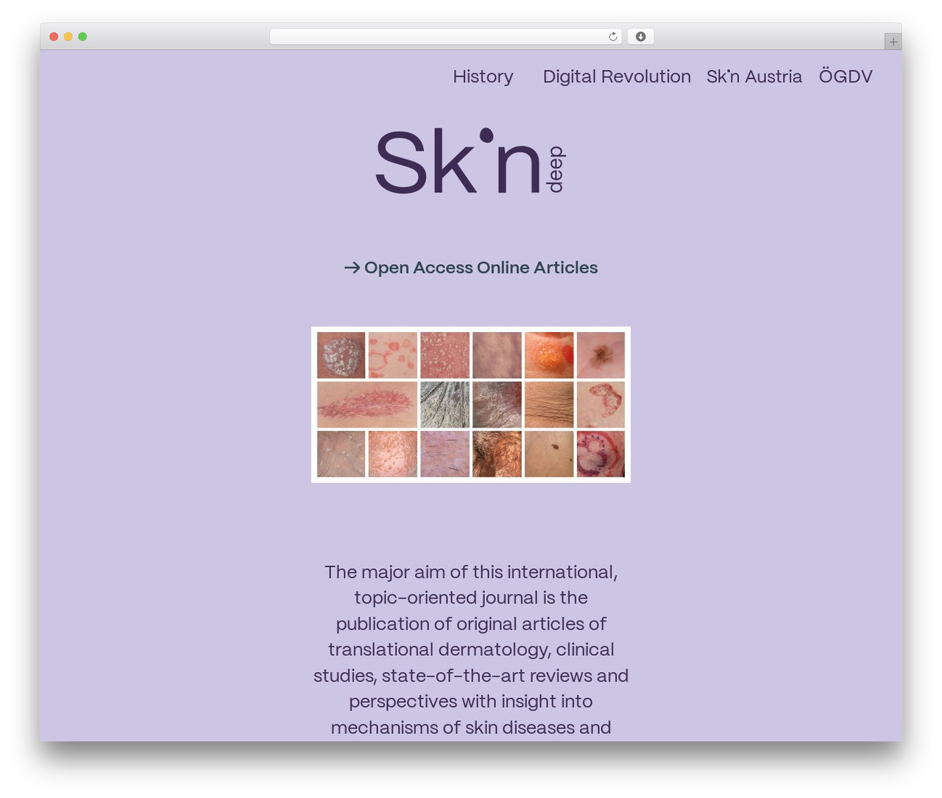942x798 pixels.
Task: Minimize window using yellow button
Action: coord(68,37)
